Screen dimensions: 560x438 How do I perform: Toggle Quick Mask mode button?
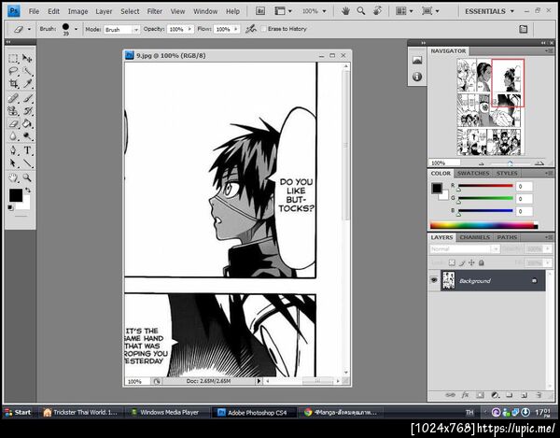click(21, 217)
